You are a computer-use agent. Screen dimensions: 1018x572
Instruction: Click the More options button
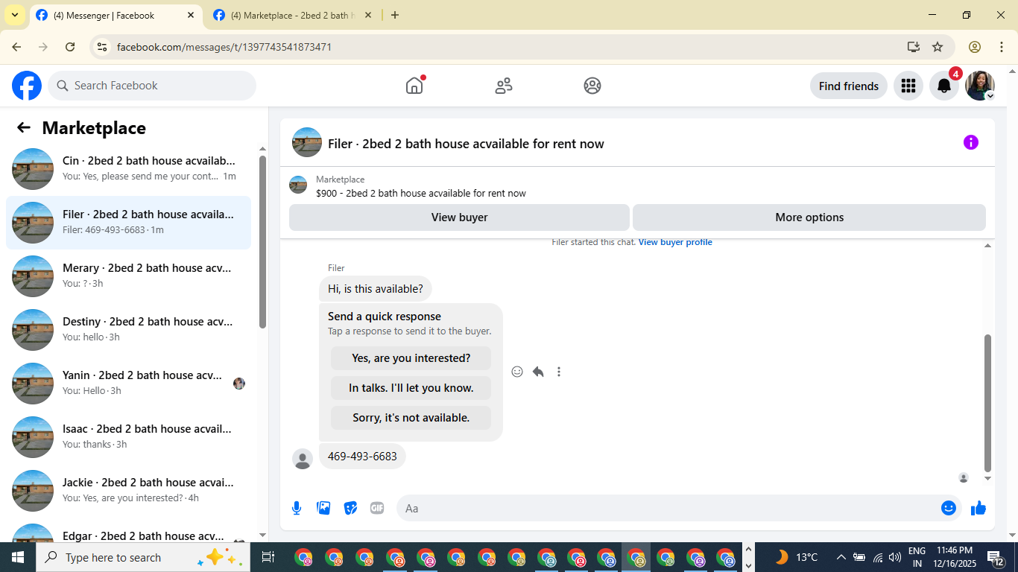click(x=809, y=217)
